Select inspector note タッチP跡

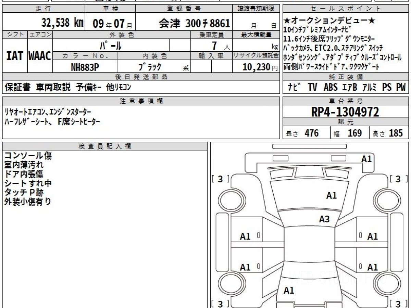[x=24, y=193]
